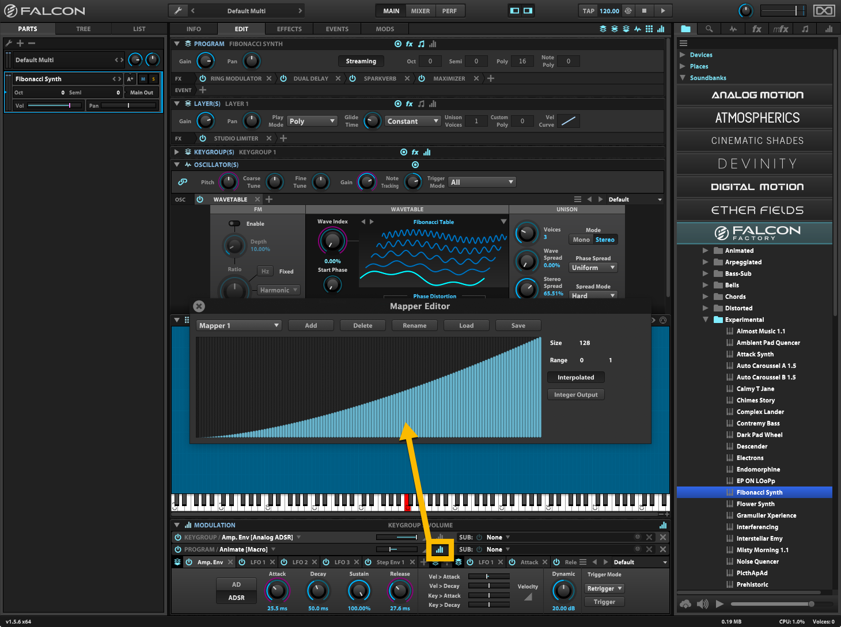This screenshot has width=841, height=627.
Task: Remove part with the minus icon
Action: point(32,43)
